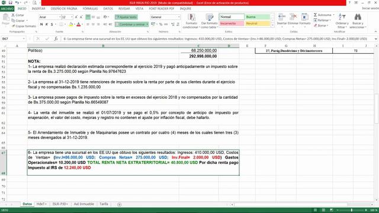Save the workbook with the floppy icon
This screenshot has width=379, height=213.
(x=11, y=2)
